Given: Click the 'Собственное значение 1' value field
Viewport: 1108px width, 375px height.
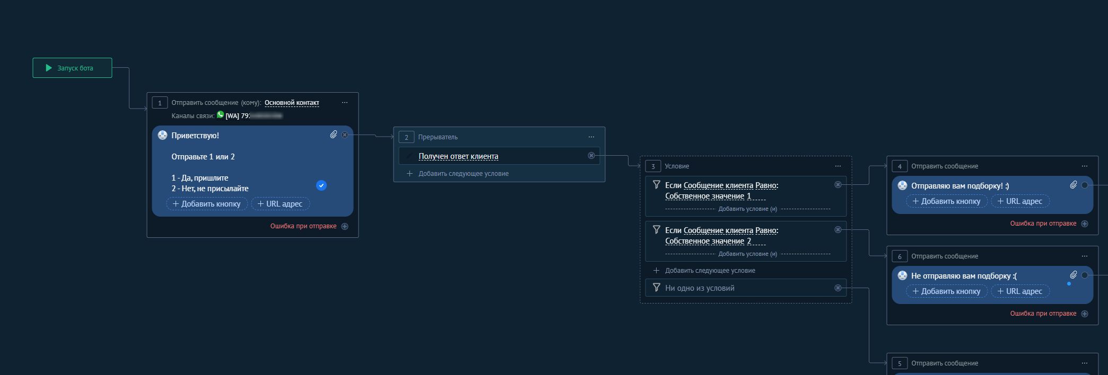Looking at the screenshot, I should tap(708, 197).
